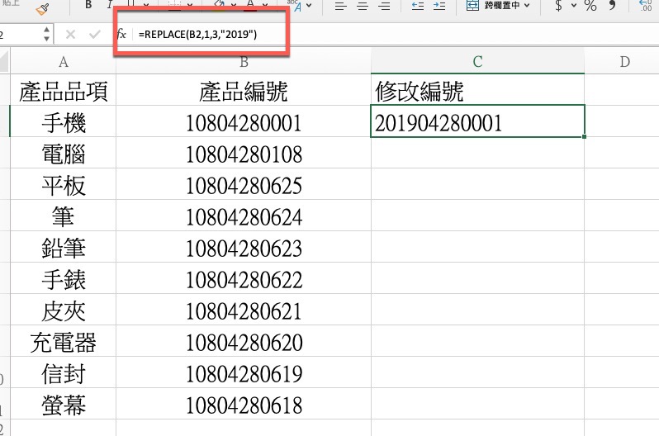
Task: Select empty column C cell beside 10804280108
Action: coord(478,153)
